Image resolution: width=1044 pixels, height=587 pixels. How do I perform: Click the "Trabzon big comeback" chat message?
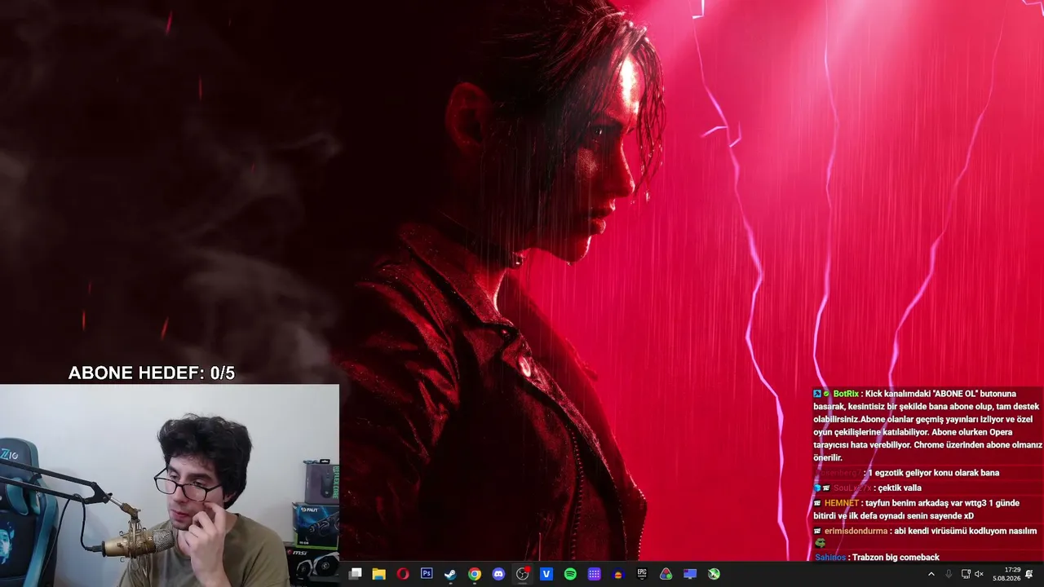pos(896,558)
